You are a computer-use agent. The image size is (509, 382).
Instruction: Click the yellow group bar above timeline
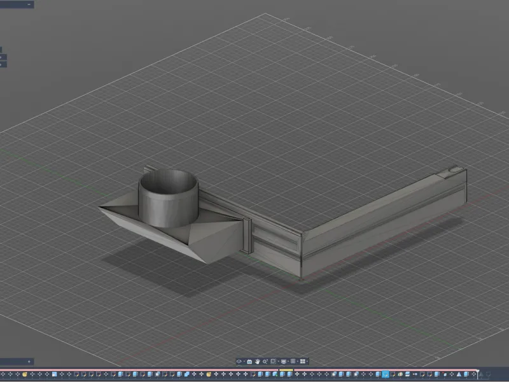pos(286,370)
